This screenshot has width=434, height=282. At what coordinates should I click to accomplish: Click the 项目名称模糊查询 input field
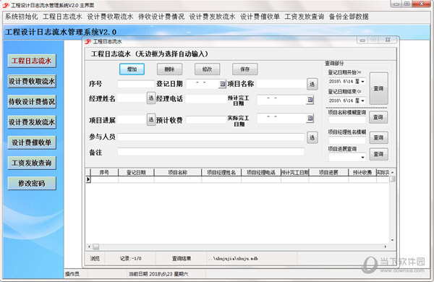click(347, 120)
